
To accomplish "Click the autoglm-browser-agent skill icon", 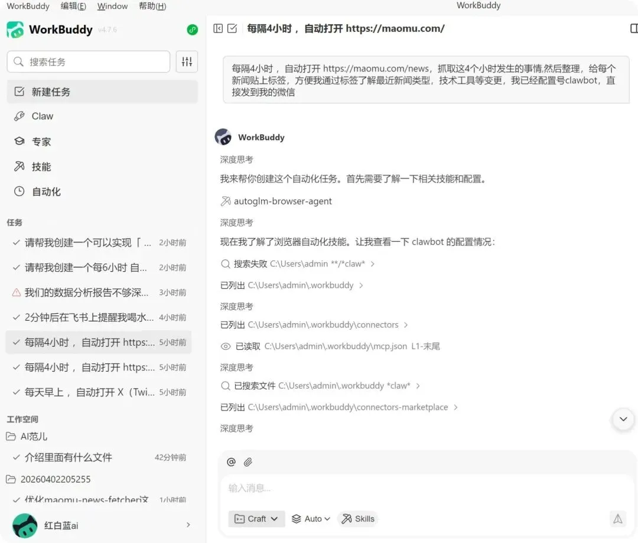I will tap(226, 201).
